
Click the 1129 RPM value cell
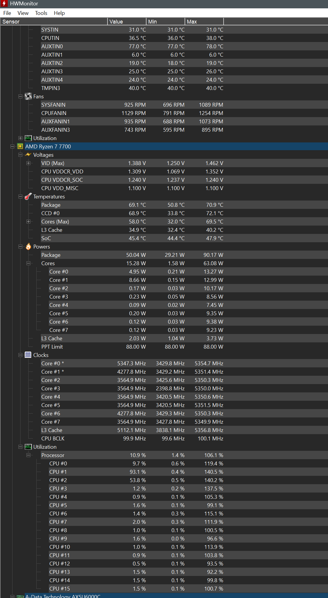[134, 113]
